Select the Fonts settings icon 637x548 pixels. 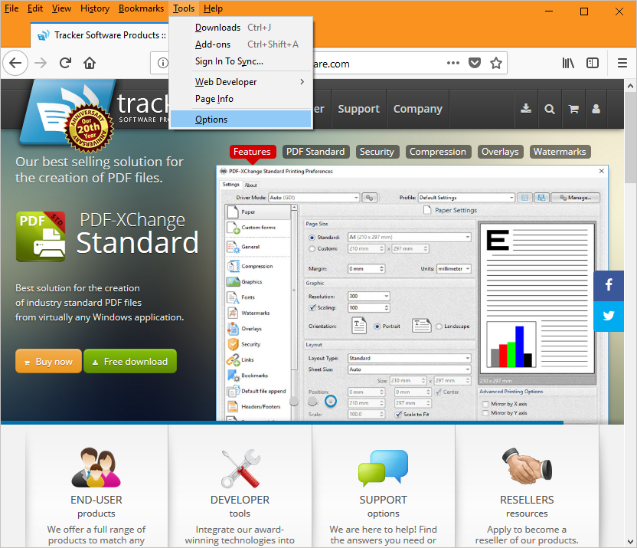pyautogui.click(x=232, y=297)
